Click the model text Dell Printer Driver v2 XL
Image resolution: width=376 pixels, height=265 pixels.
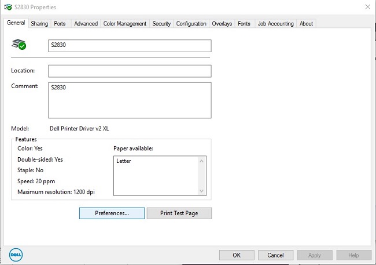[79, 128]
